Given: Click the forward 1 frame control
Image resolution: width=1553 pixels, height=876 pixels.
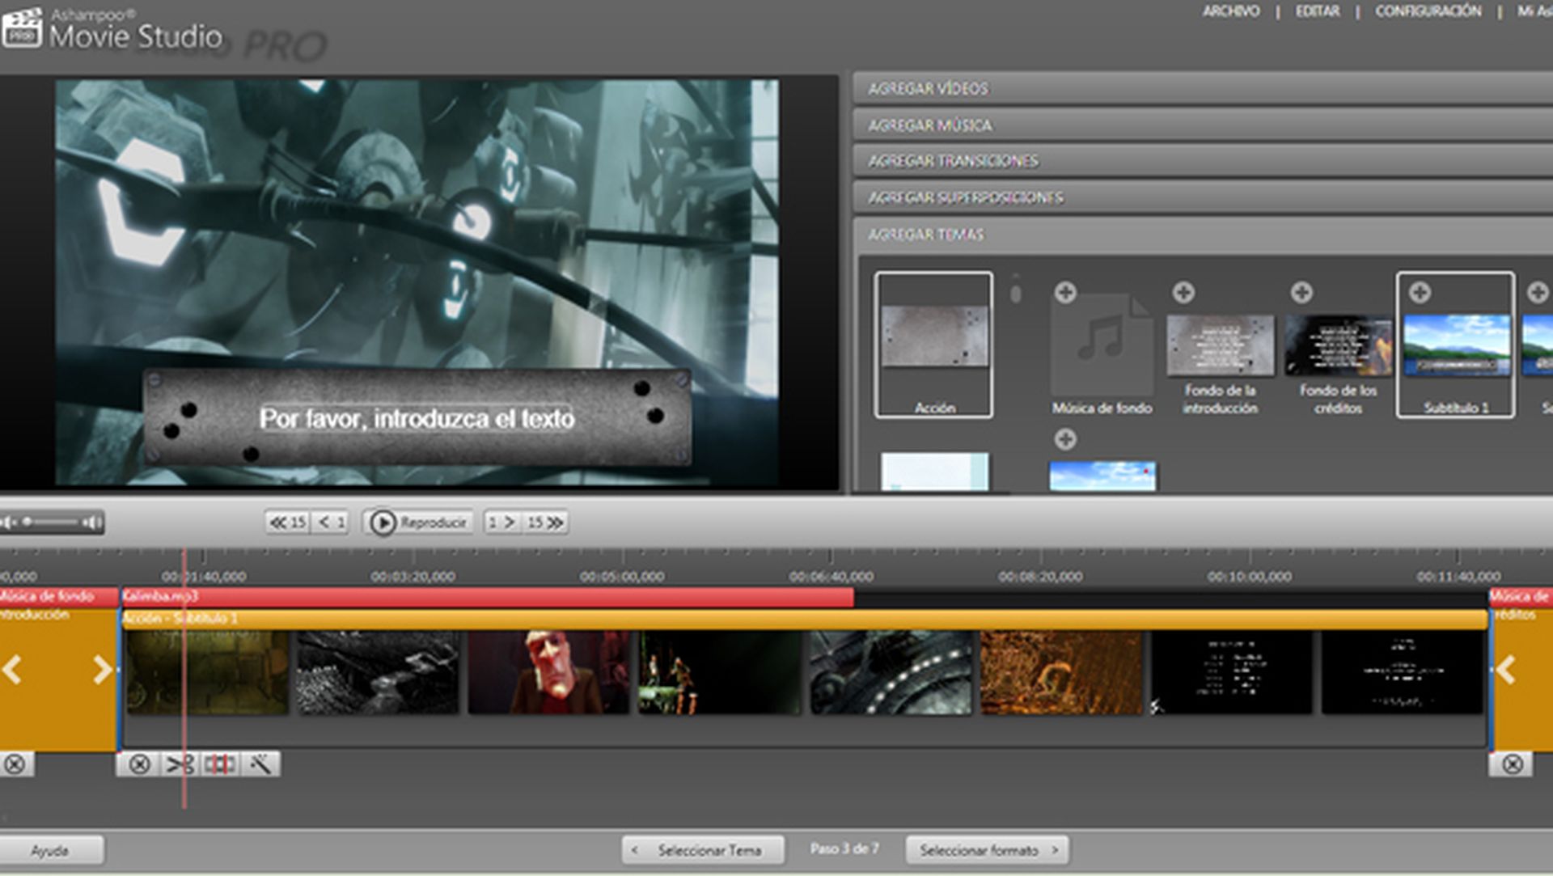Looking at the screenshot, I should pyautogui.click(x=503, y=522).
